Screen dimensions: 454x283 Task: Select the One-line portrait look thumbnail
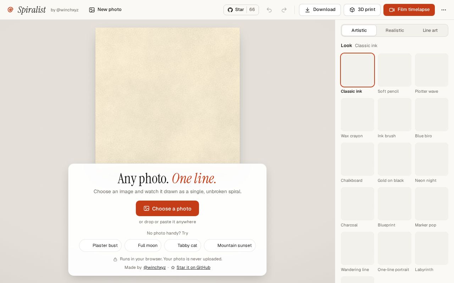394,248
